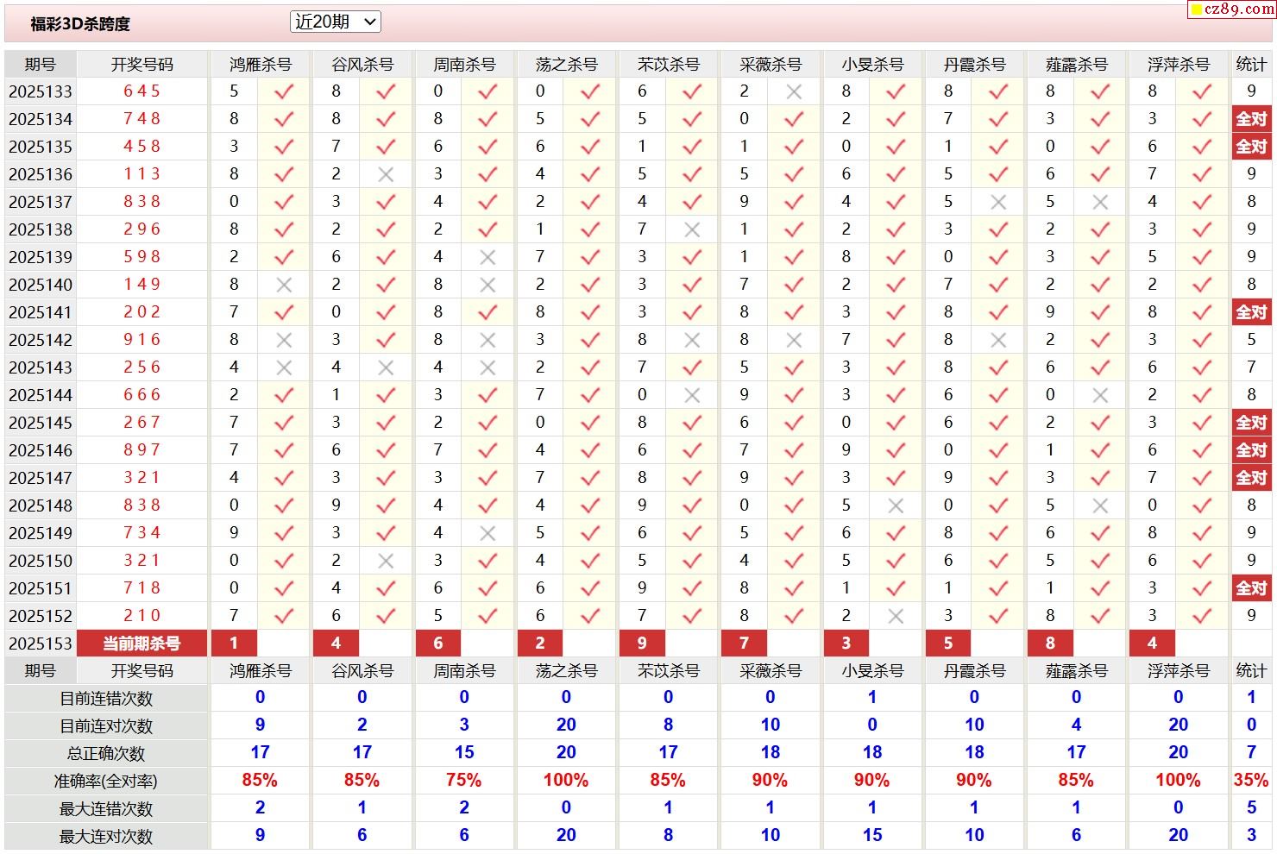This screenshot has width=1277, height=854.
Task: Click period number 2025153
Action: [x=41, y=644]
